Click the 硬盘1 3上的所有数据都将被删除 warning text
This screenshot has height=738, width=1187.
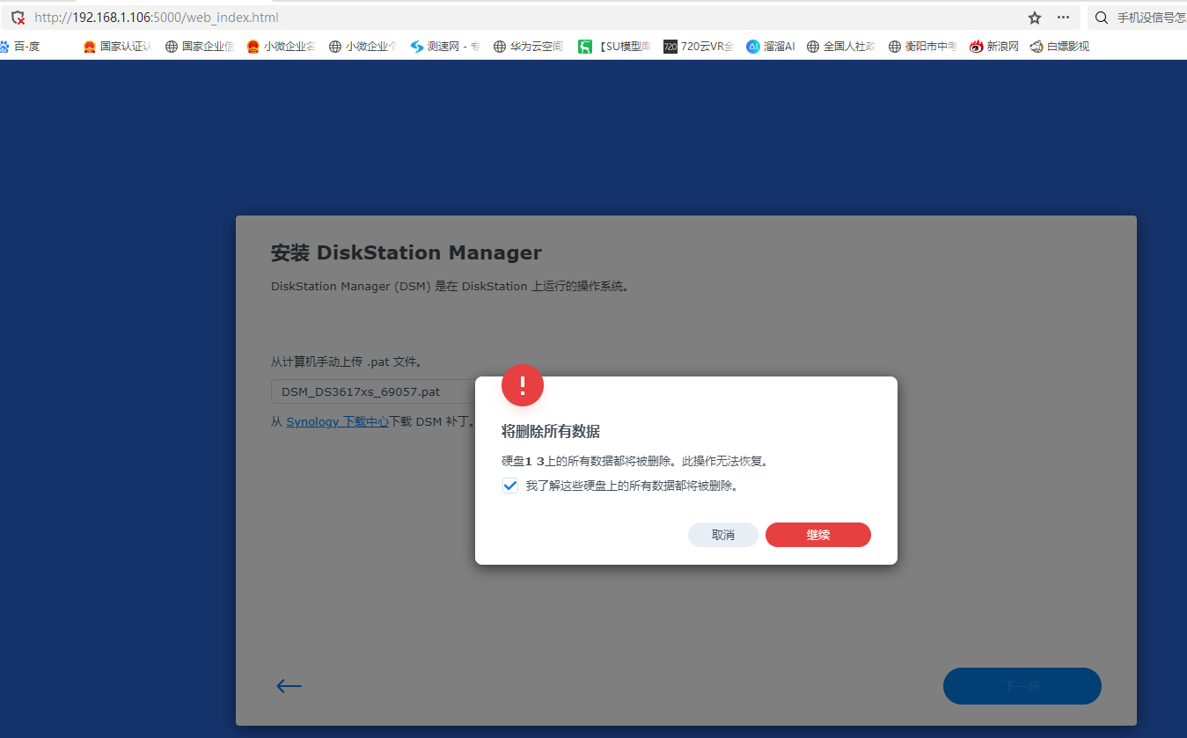tap(634, 461)
